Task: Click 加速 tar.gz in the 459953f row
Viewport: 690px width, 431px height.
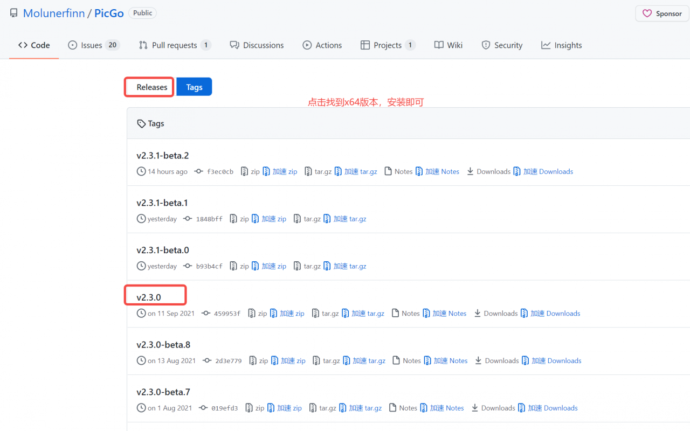Action: 363,314
